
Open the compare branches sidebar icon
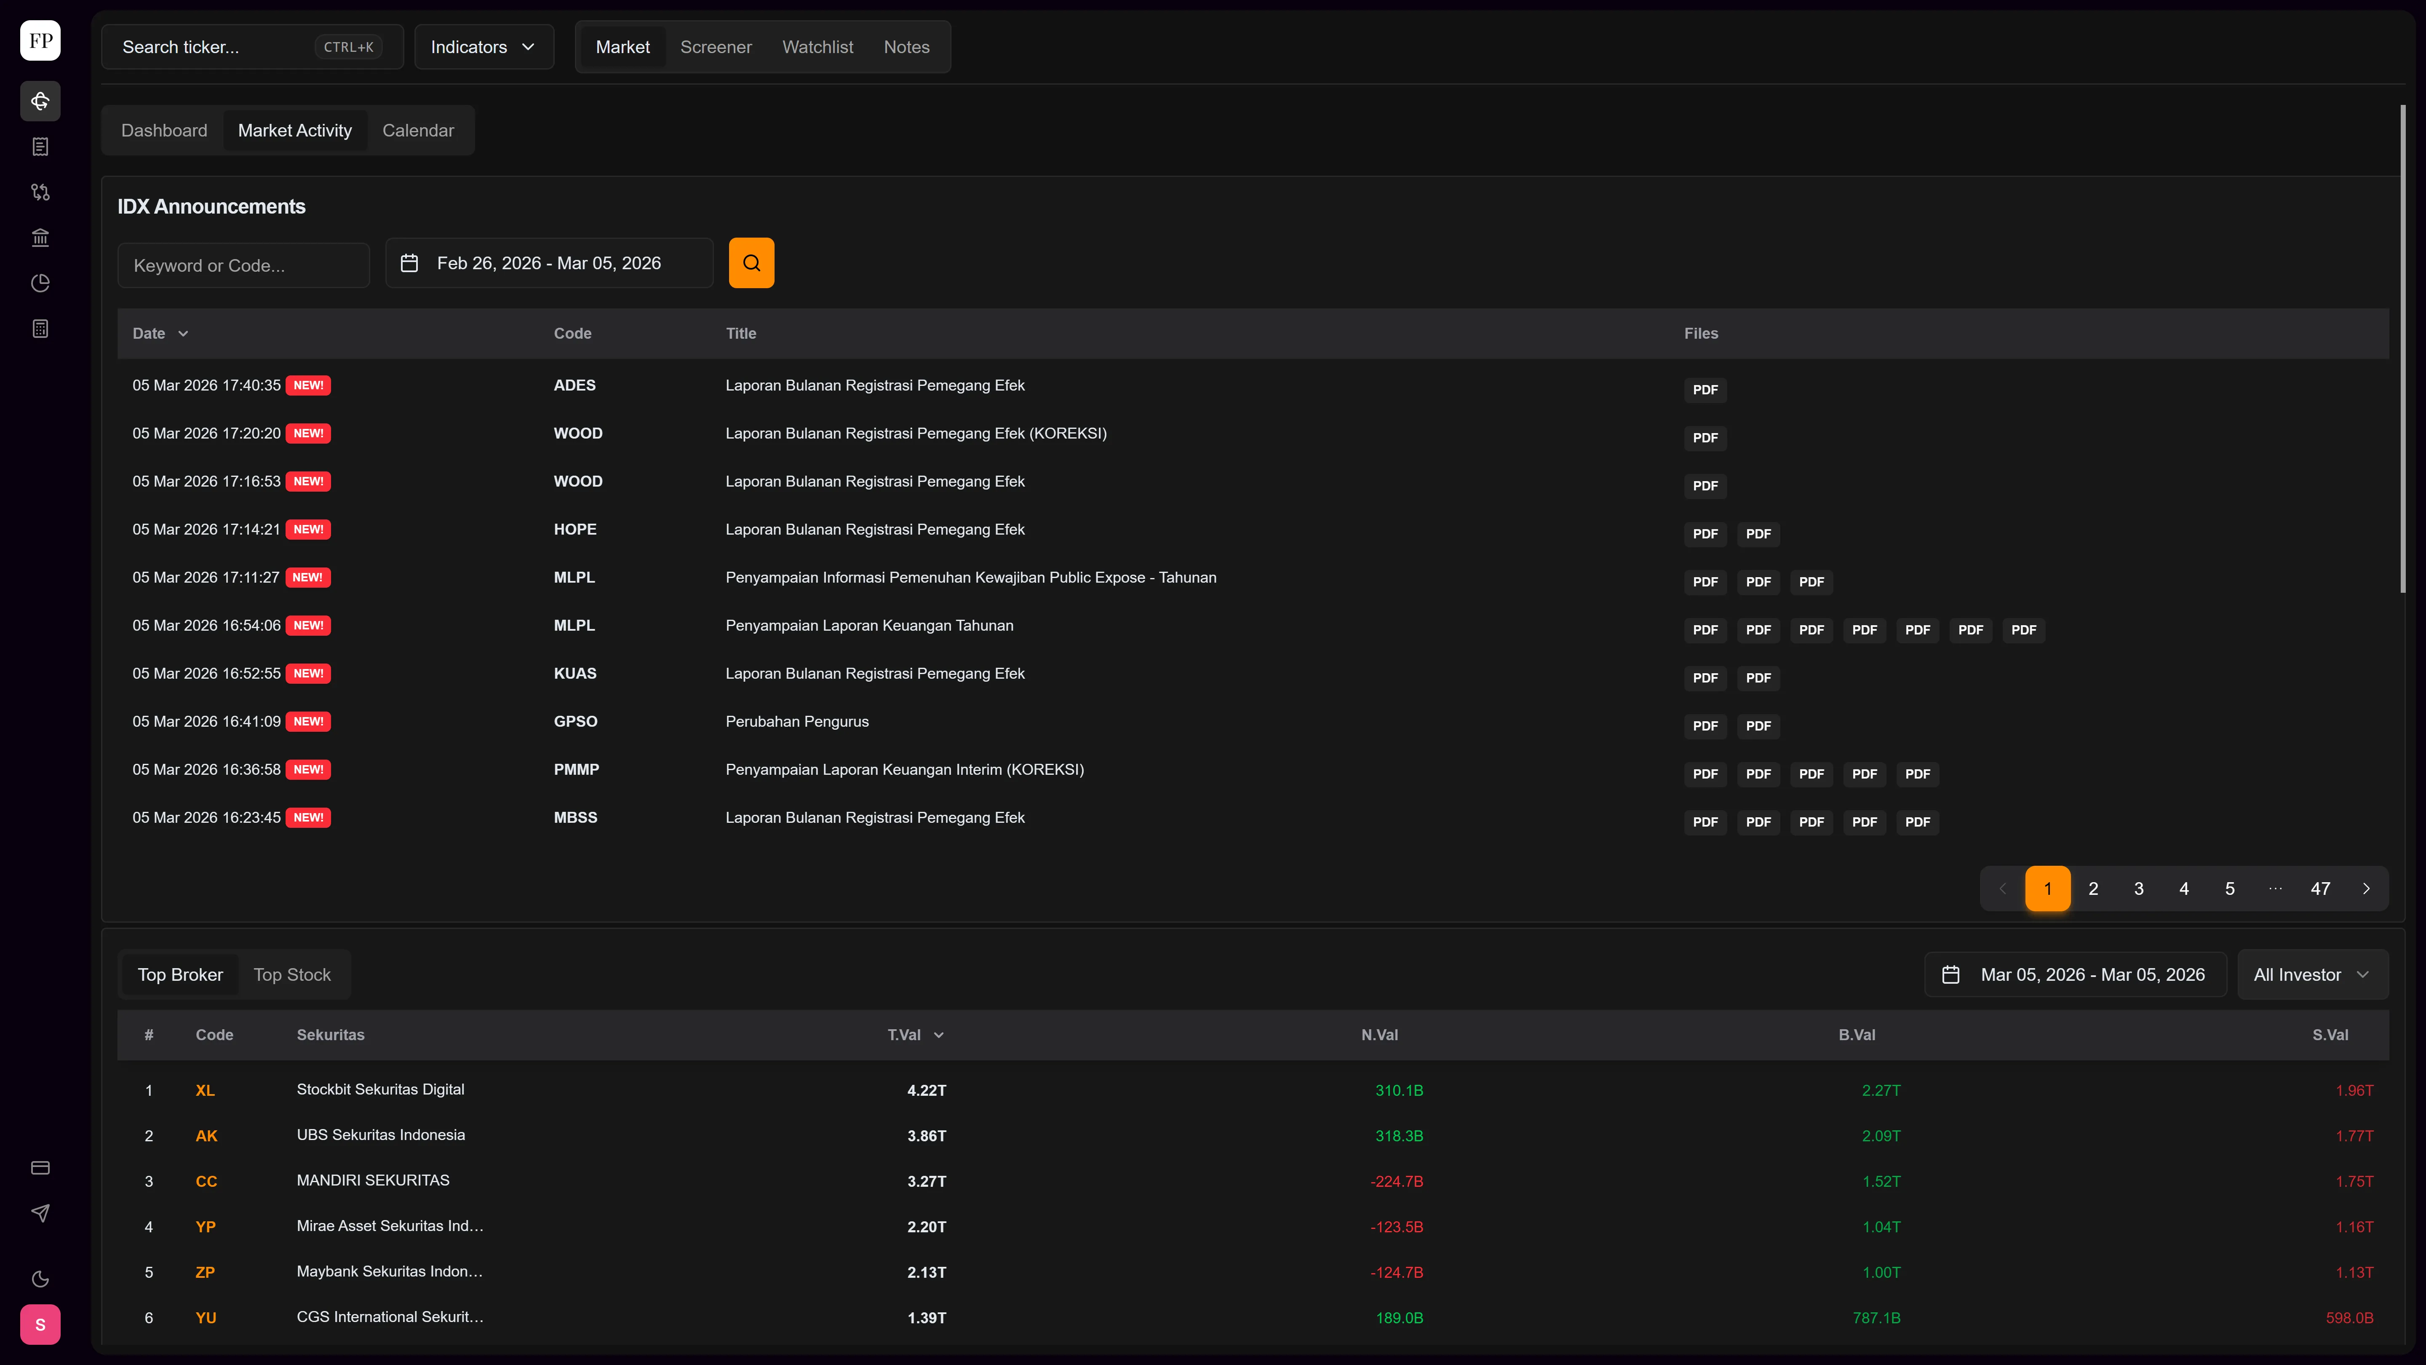pyautogui.click(x=40, y=192)
